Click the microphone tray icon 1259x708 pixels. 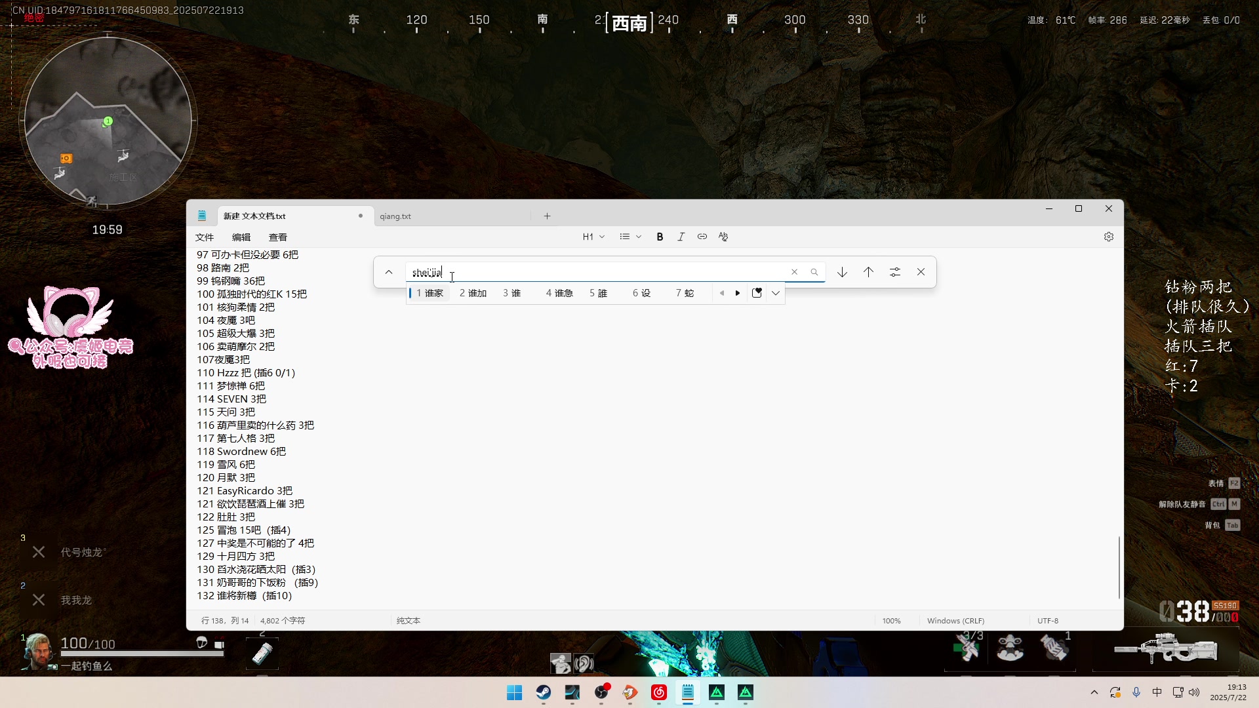pos(1136,692)
